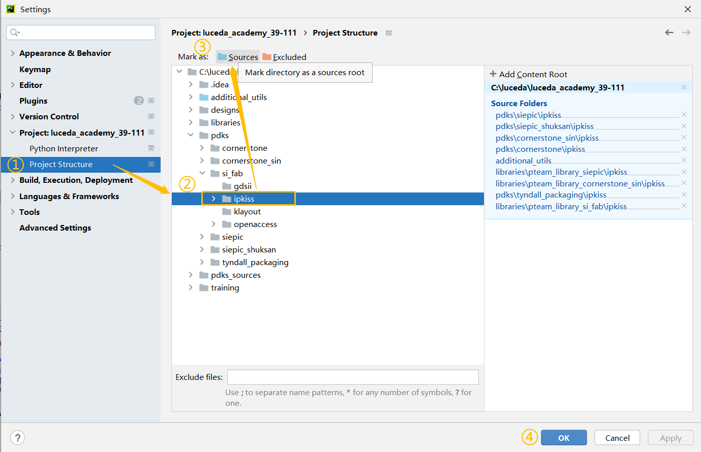Screen dimensions: 701x452
Task: Remove pdks\siepic_shuksan\ipkiss source folder
Action: point(684,126)
